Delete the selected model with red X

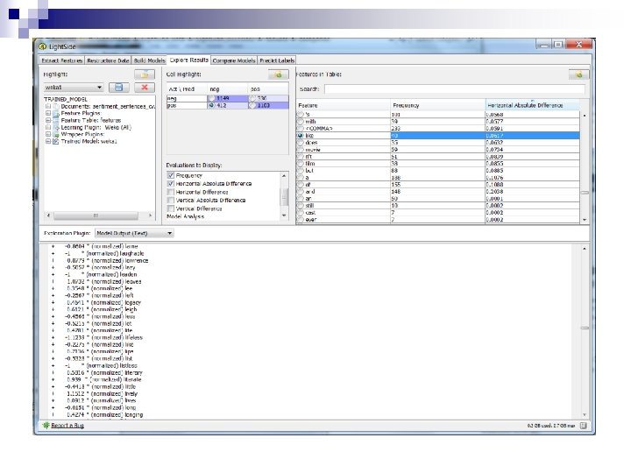145,88
